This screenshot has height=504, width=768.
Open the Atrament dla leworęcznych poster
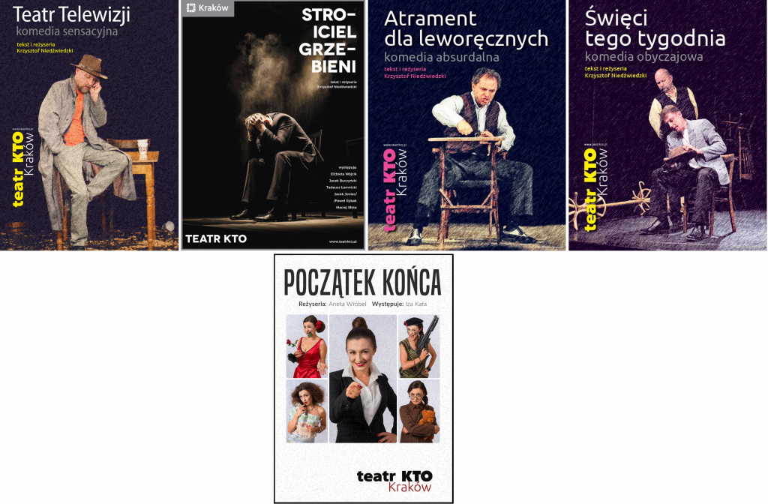466,125
